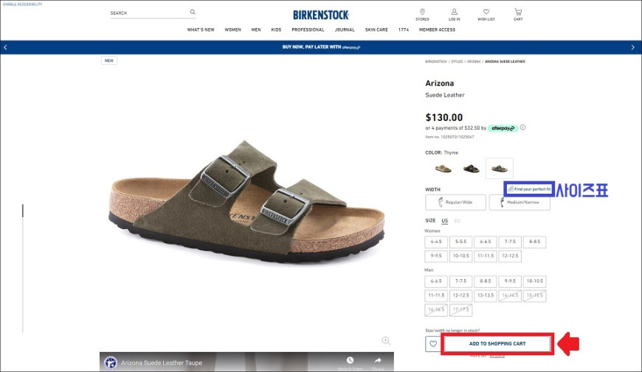This screenshot has height=372, width=642.
Task: Add item to wishlist heart button
Action: pyautogui.click(x=432, y=344)
